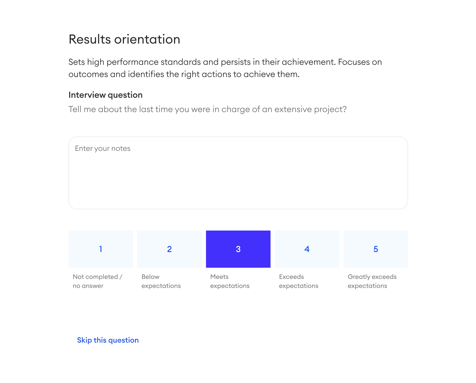Click the interview question text
The width and height of the screenshot is (476, 383).
coord(207,109)
